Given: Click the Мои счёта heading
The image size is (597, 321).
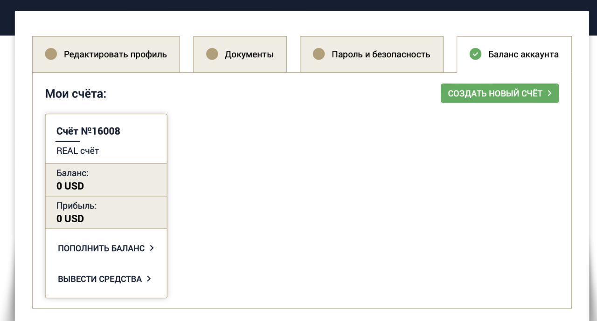Looking at the screenshot, I should (x=76, y=94).
